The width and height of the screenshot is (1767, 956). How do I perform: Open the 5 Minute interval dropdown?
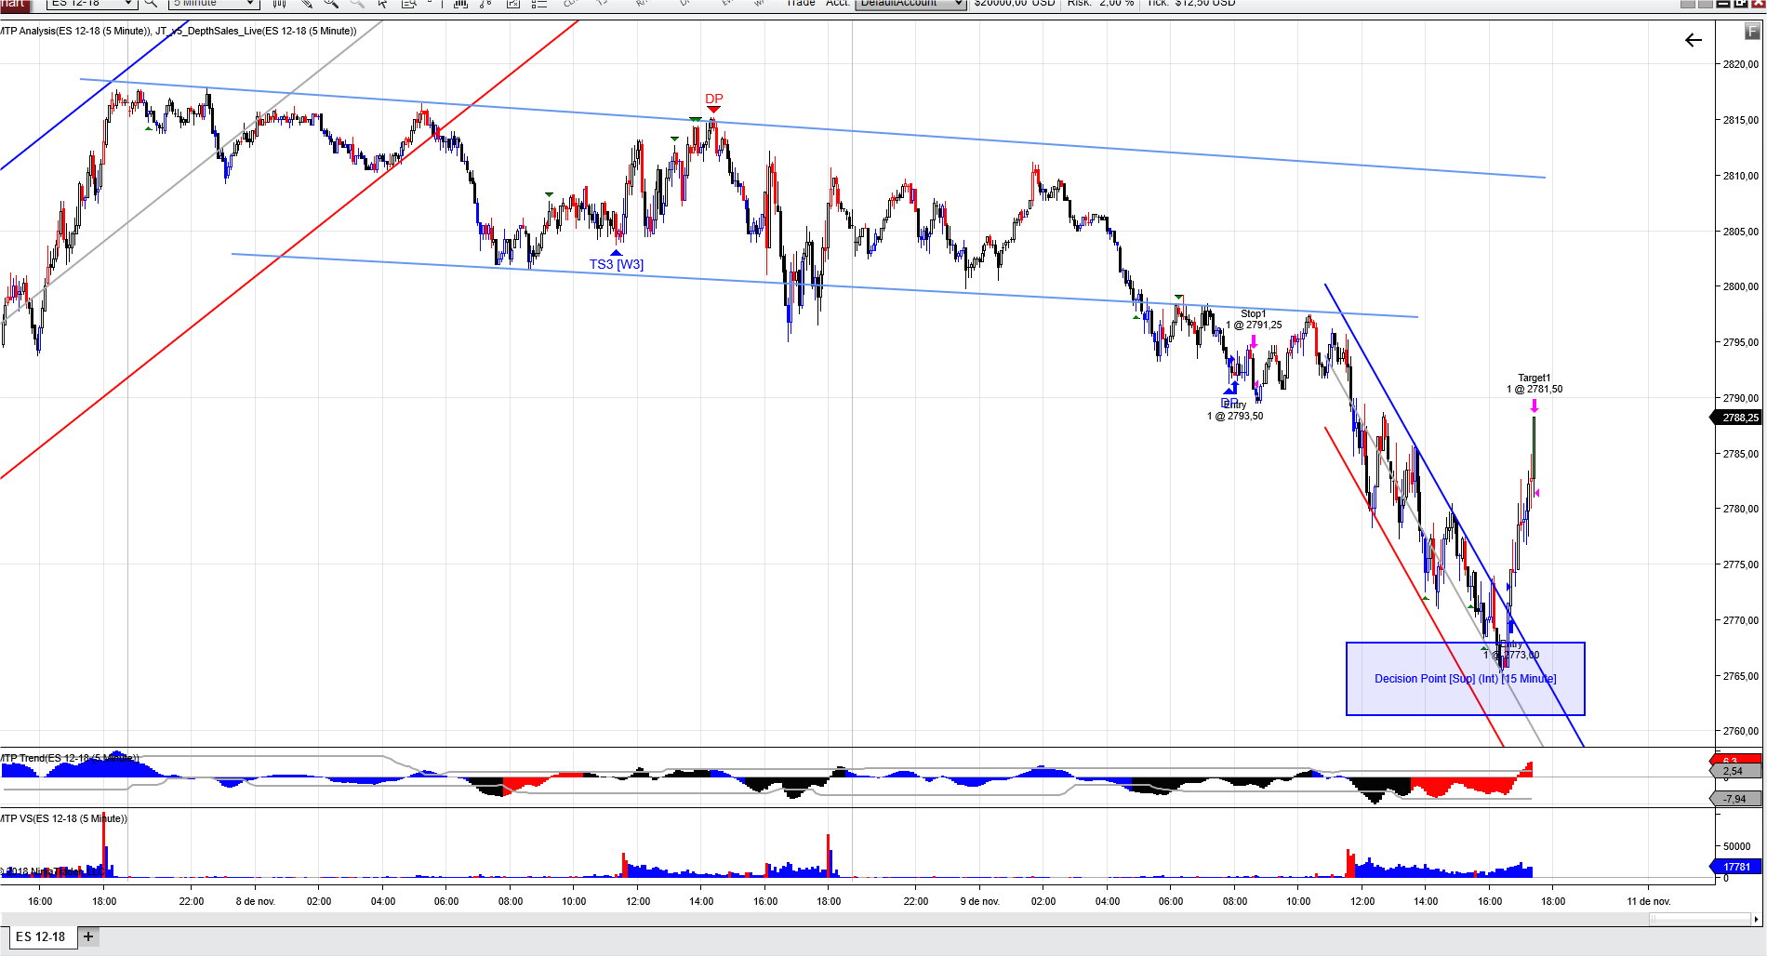point(249,4)
